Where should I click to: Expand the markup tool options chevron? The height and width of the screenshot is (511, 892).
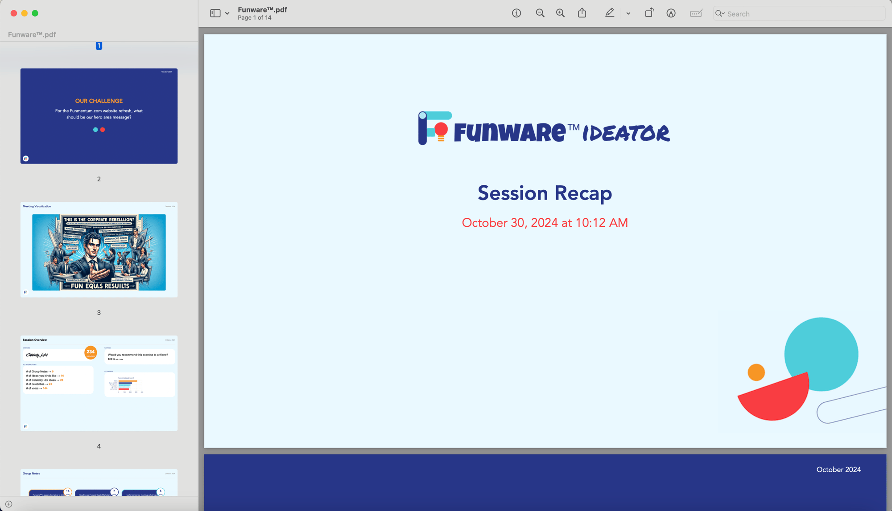click(628, 13)
